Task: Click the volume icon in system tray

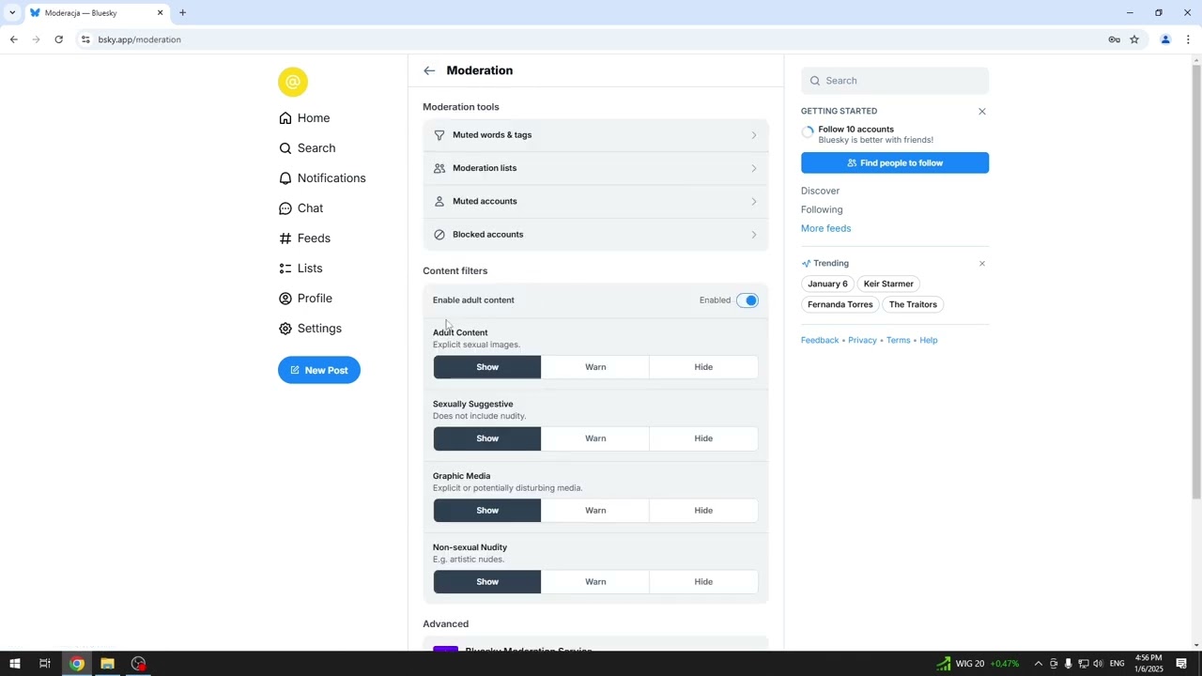Action: (x=1098, y=664)
